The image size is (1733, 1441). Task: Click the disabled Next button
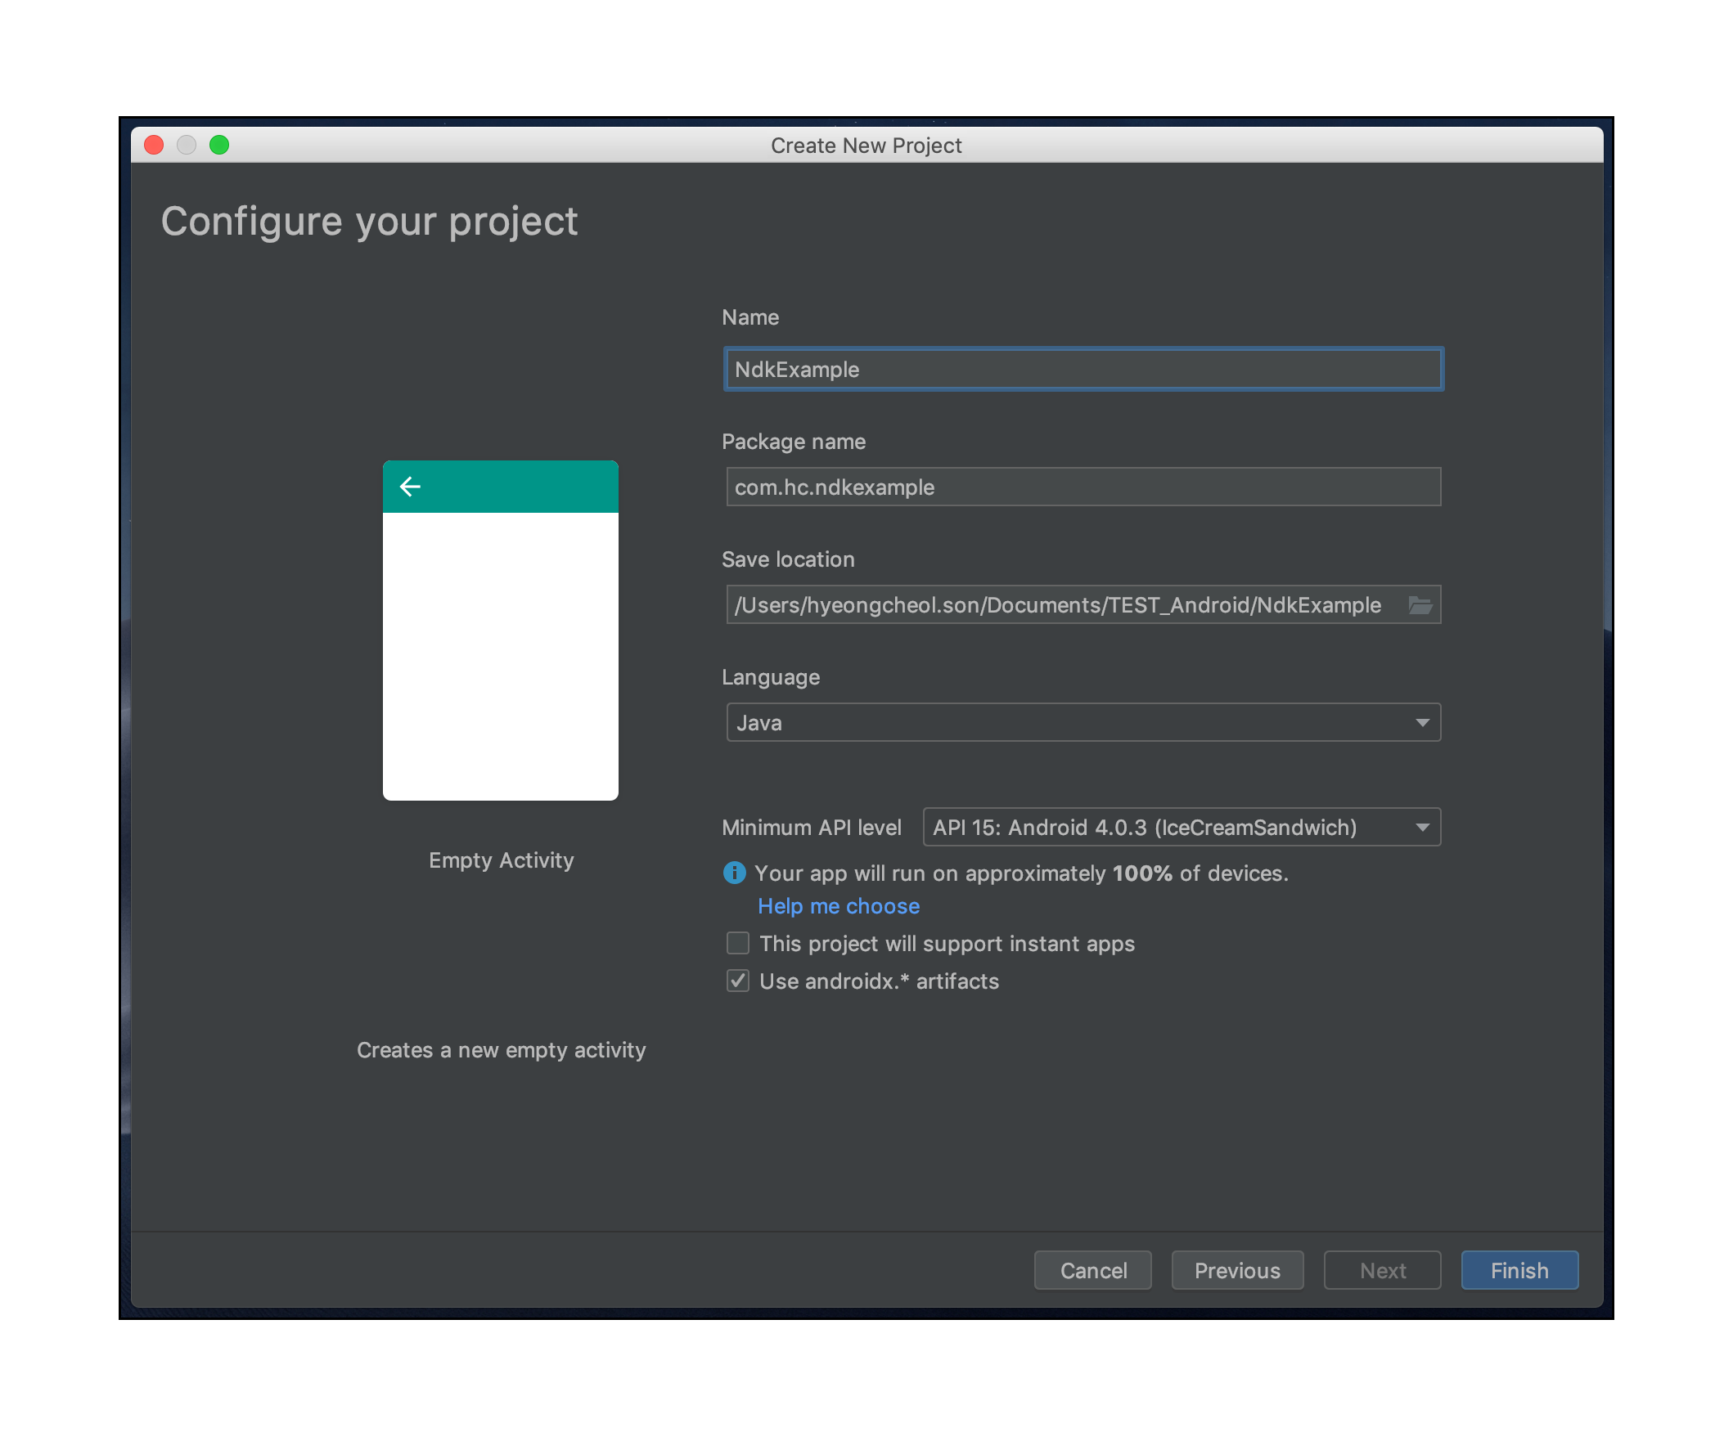point(1382,1270)
